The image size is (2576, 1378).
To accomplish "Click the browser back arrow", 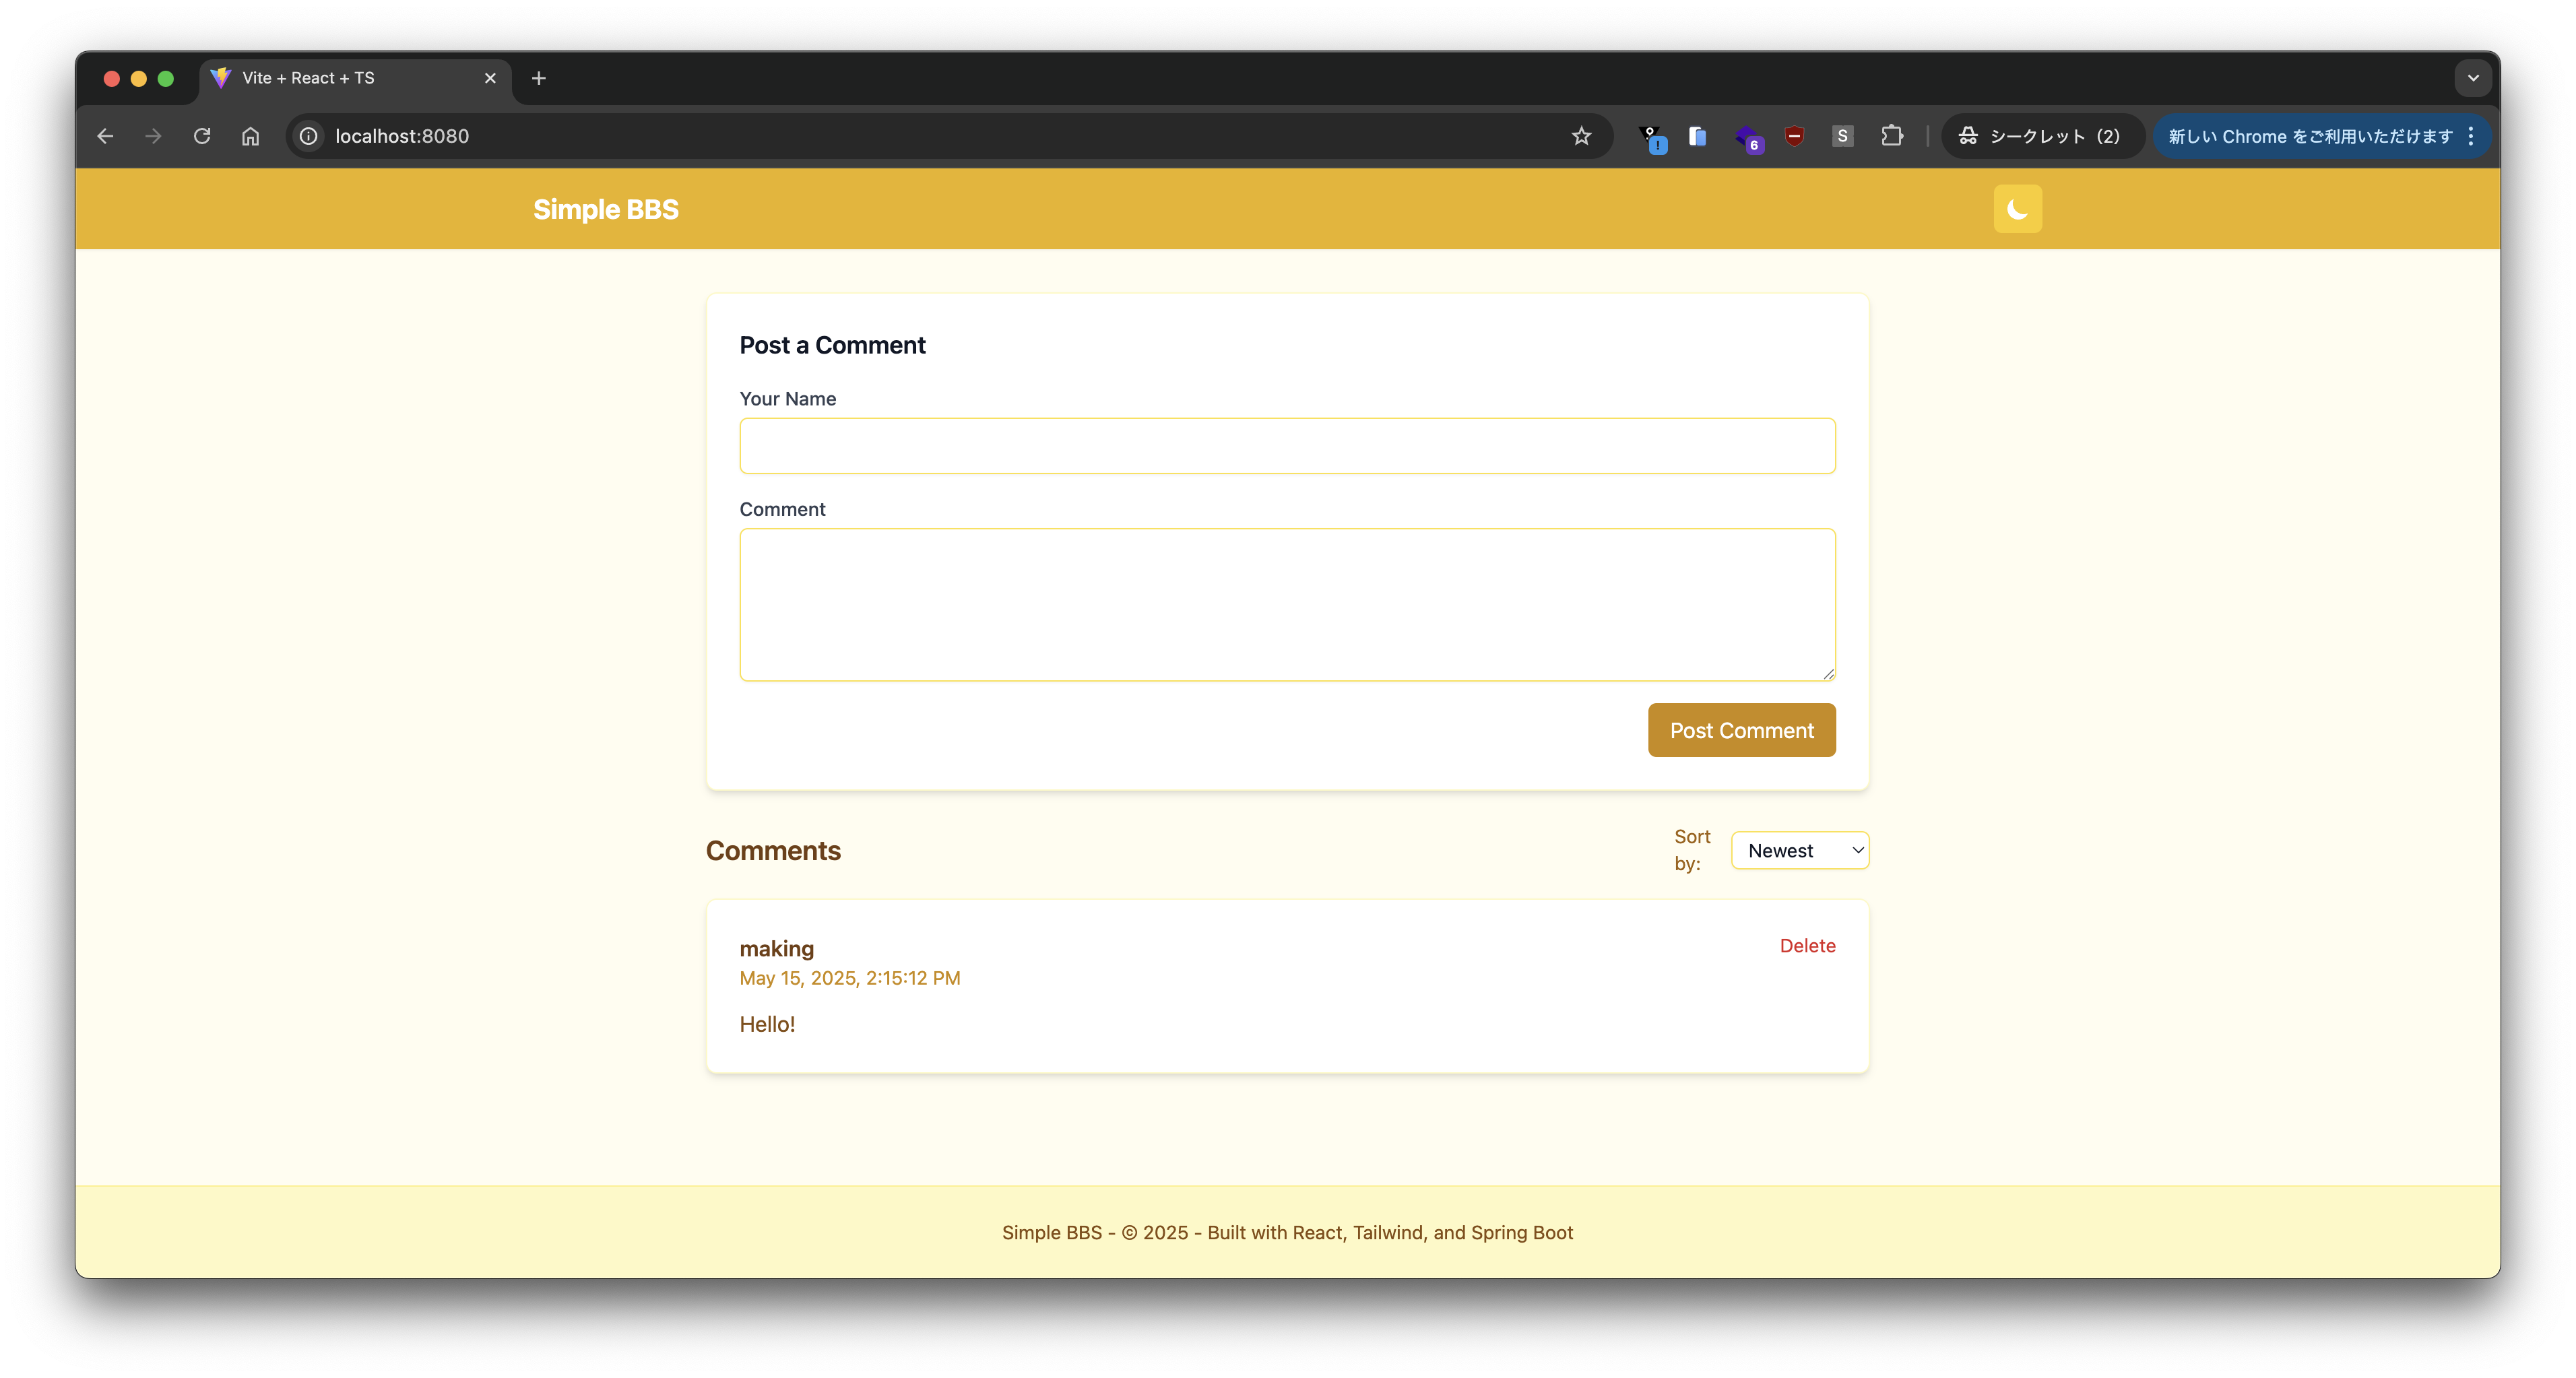I will pyautogui.click(x=105, y=136).
